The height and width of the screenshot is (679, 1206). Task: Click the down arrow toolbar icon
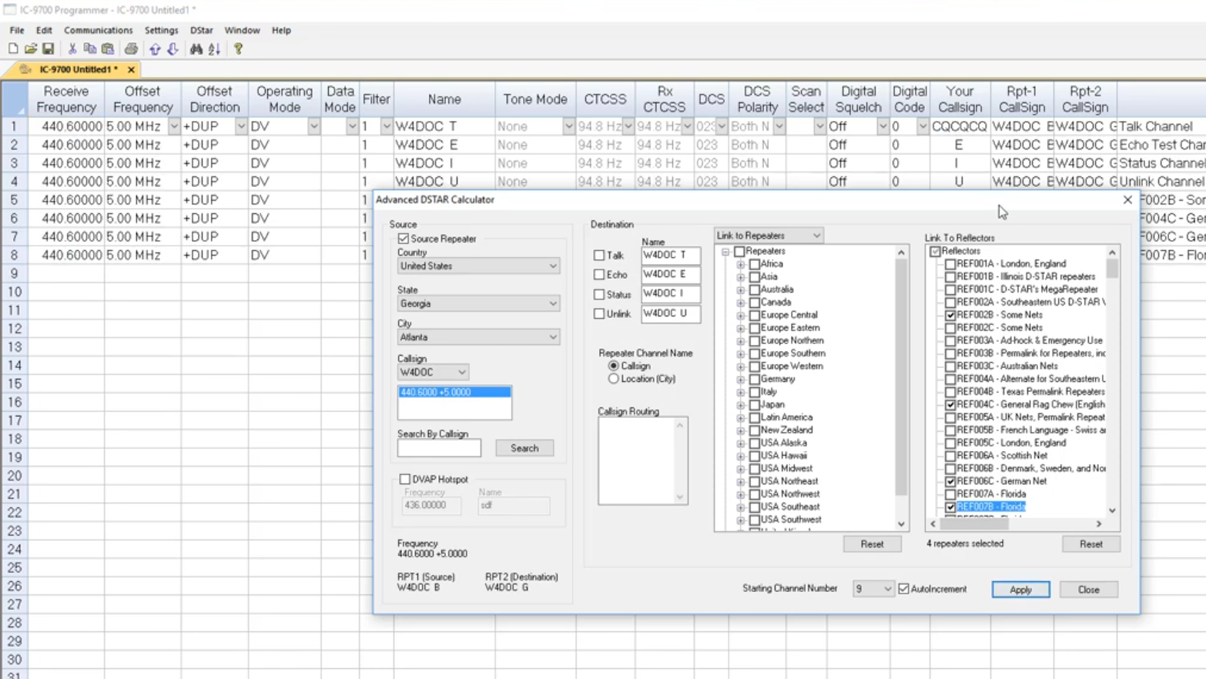pos(173,48)
